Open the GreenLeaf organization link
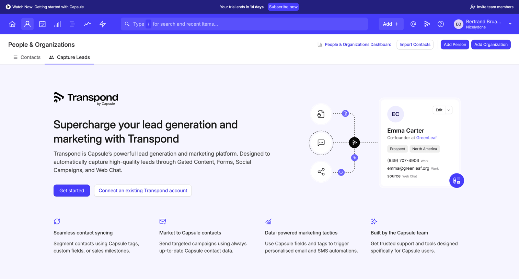The width and height of the screenshot is (519, 279). point(426,138)
